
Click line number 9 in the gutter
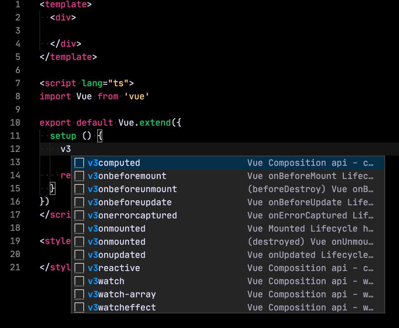[x=18, y=110]
